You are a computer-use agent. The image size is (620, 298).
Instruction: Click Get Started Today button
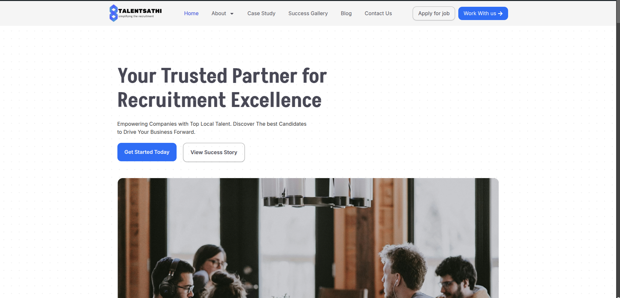click(x=147, y=152)
